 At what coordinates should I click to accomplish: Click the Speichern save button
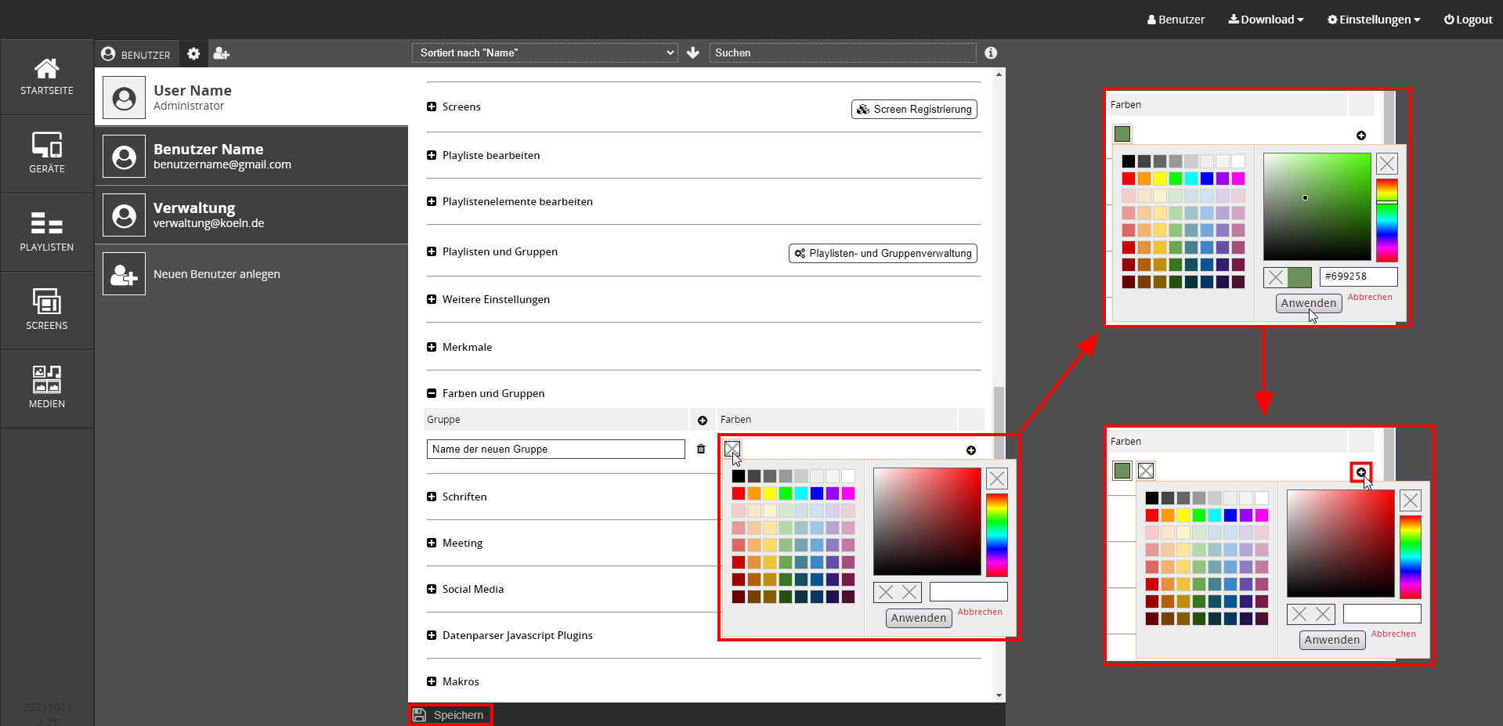coord(450,715)
